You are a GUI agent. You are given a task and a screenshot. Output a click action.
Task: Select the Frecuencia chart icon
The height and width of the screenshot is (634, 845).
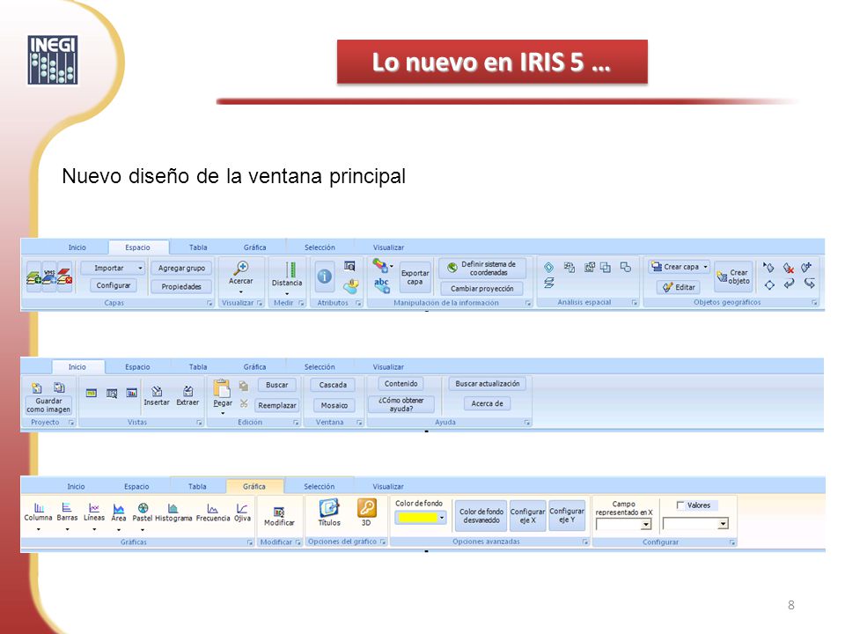[x=213, y=508]
